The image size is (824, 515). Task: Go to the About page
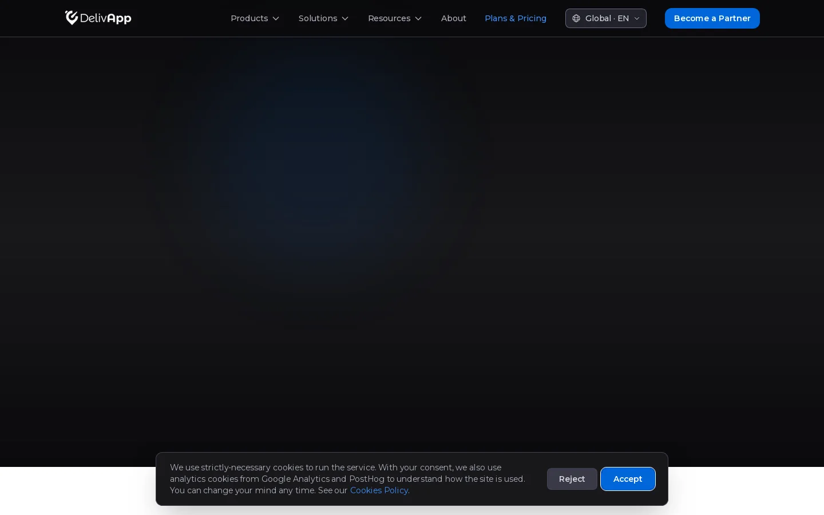tap(454, 18)
